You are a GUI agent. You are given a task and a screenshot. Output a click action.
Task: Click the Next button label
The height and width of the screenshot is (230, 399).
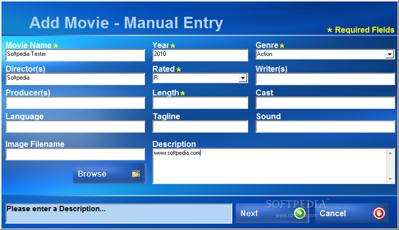point(249,213)
